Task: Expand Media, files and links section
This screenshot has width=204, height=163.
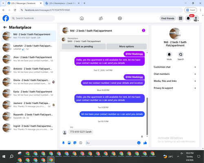Action: (175, 81)
